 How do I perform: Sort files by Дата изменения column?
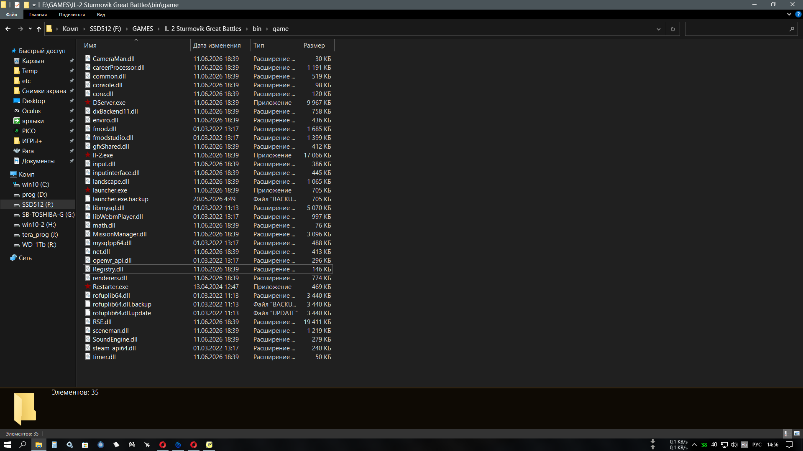click(x=220, y=46)
